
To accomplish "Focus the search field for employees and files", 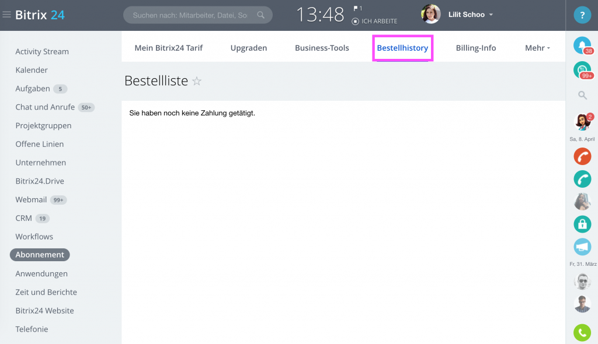I will coord(197,15).
